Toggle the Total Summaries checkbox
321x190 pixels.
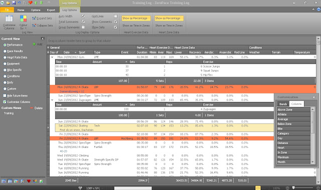[x=83, y=21]
